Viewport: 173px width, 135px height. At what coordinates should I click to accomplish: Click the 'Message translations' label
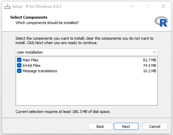pos(40,71)
